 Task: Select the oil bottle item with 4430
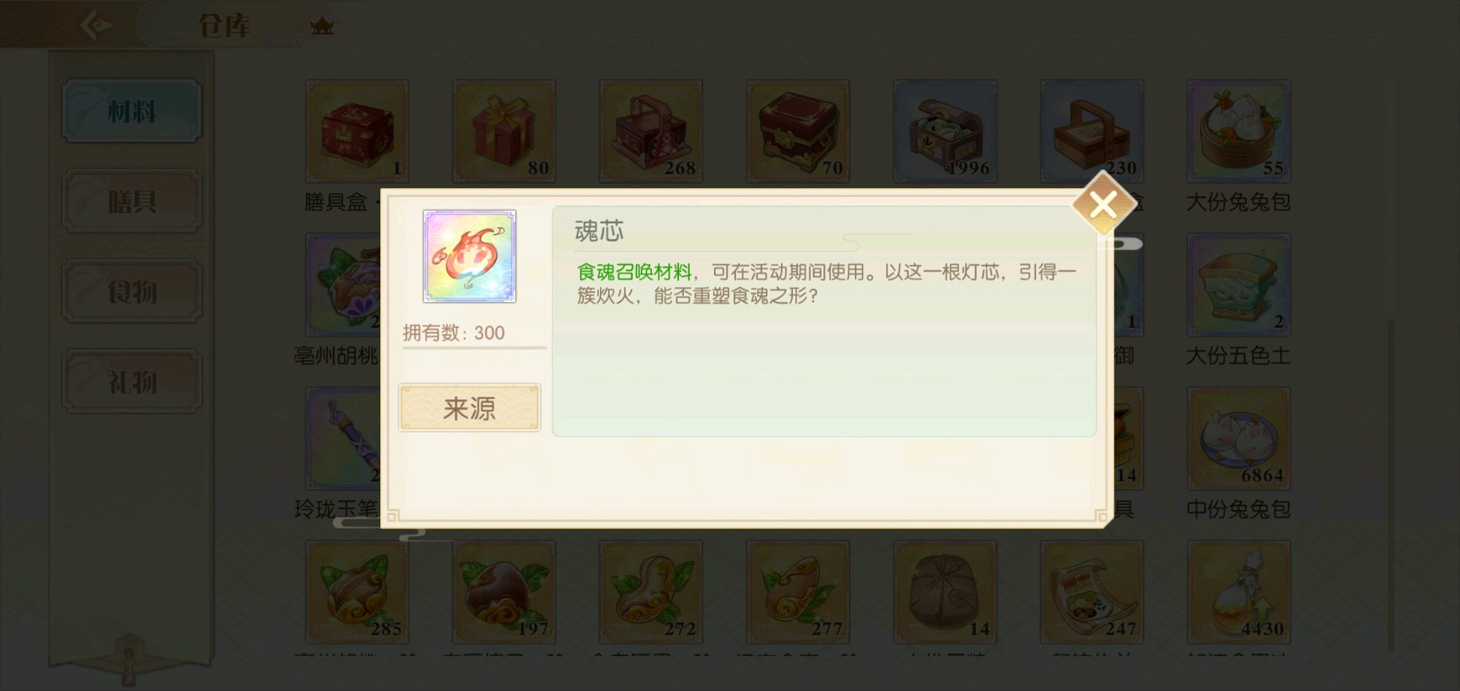pos(1239,592)
